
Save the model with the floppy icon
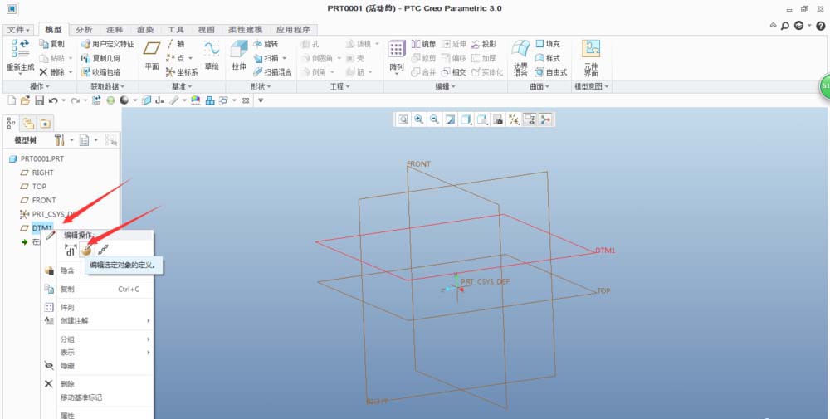(39, 100)
